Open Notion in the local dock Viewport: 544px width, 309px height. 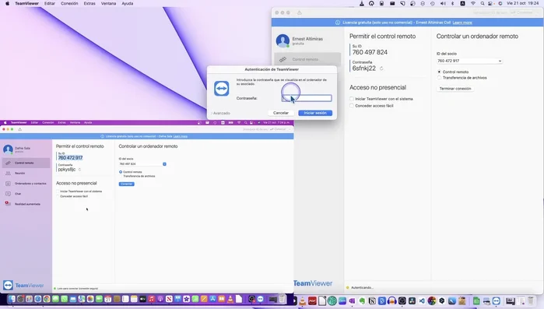tap(372, 300)
